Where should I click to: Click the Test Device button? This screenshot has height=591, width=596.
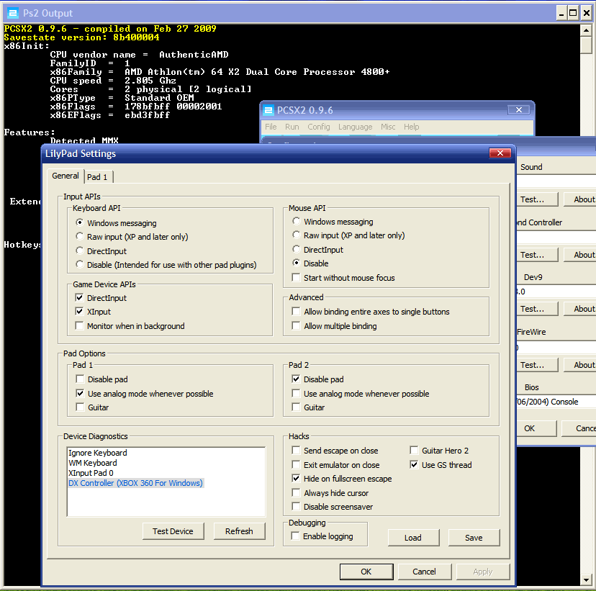tap(173, 531)
